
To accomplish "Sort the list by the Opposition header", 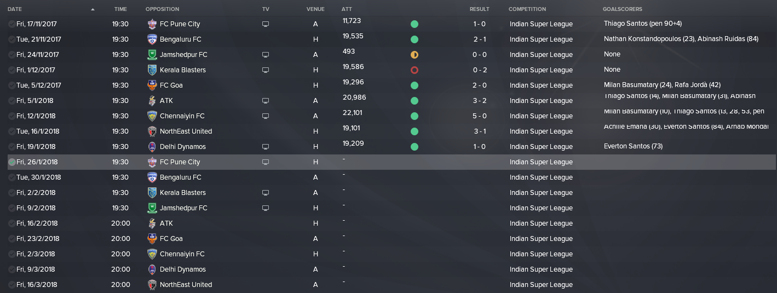I will [x=162, y=9].
